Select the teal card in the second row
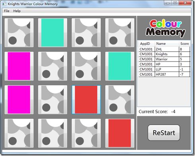Viewport: 195px width, 156px height. (120, 66)
